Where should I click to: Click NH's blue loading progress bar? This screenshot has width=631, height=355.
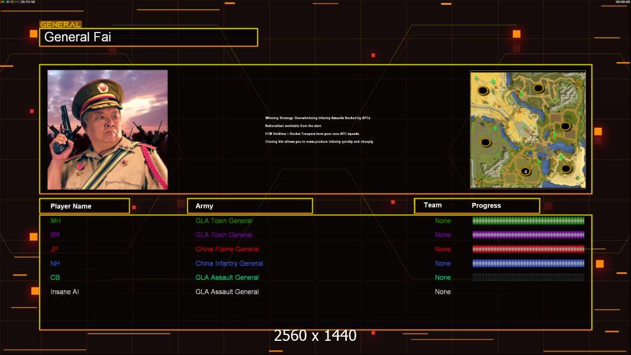(x=528, y=263)
